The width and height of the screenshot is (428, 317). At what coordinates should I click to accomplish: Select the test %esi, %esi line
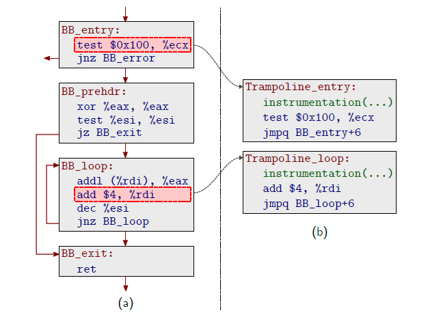coord(123,119)
